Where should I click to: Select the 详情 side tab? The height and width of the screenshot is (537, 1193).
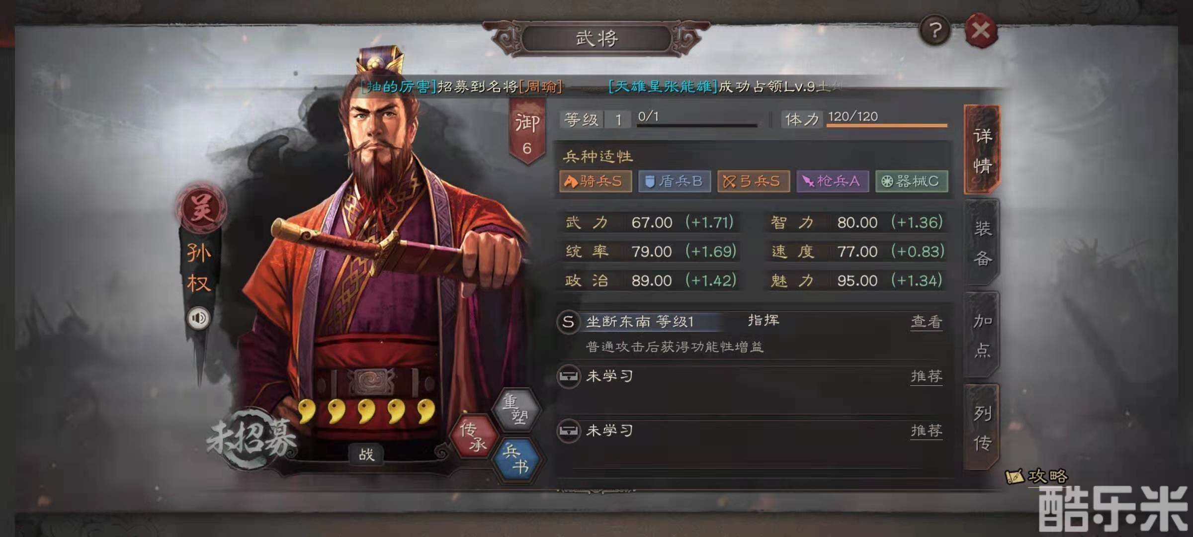tap(982, 150)
